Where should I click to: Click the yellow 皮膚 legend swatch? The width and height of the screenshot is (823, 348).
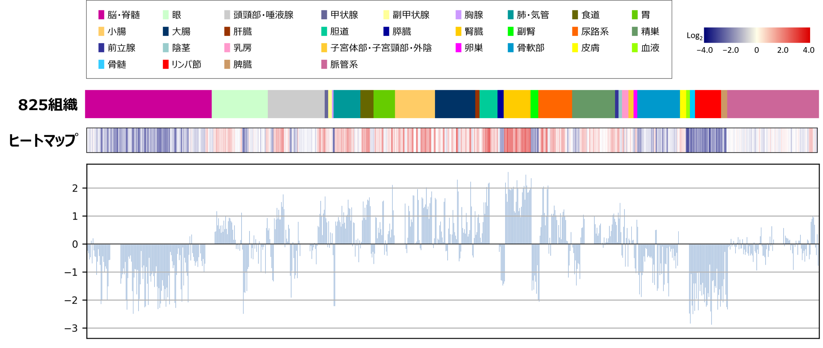pyautogui.click(x=575, y=48)
